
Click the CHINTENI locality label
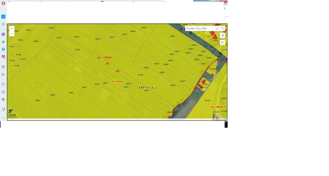click(x=117, y=81)
